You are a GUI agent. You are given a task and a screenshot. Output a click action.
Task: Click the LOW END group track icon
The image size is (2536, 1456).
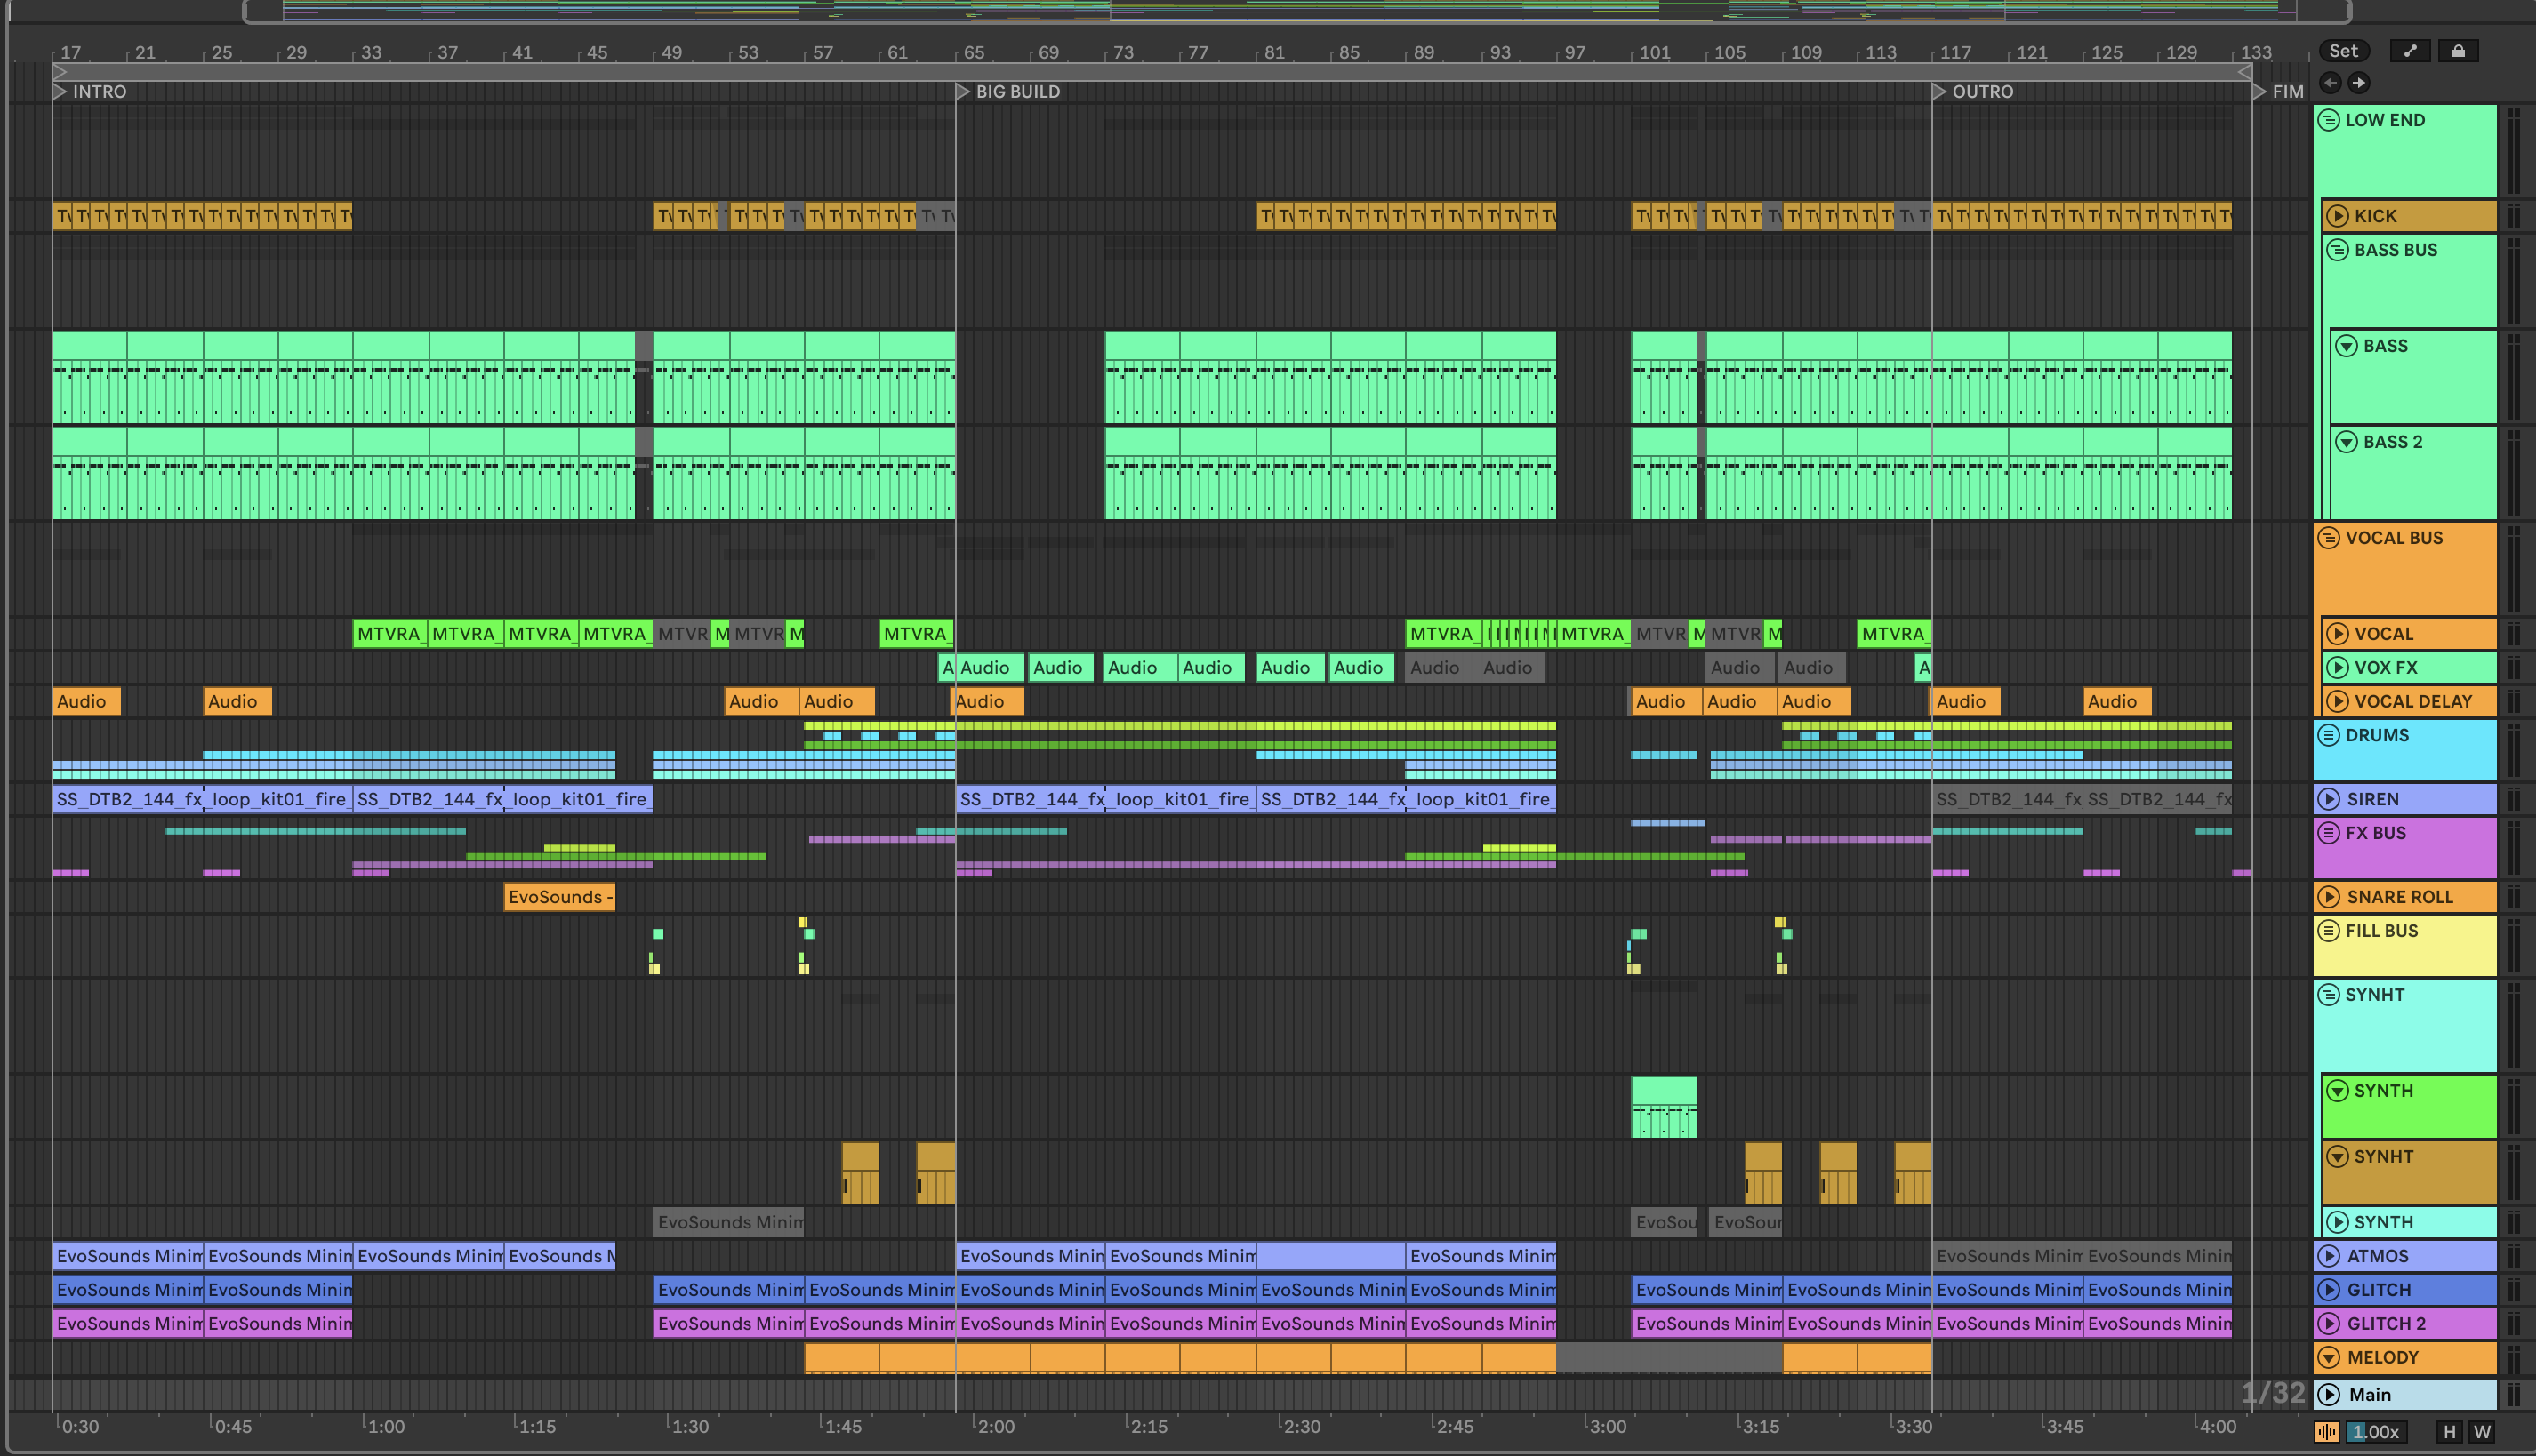click(2329, 120)
